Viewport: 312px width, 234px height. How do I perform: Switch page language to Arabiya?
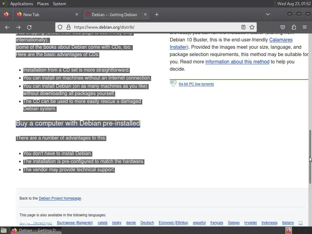(36, 223)
